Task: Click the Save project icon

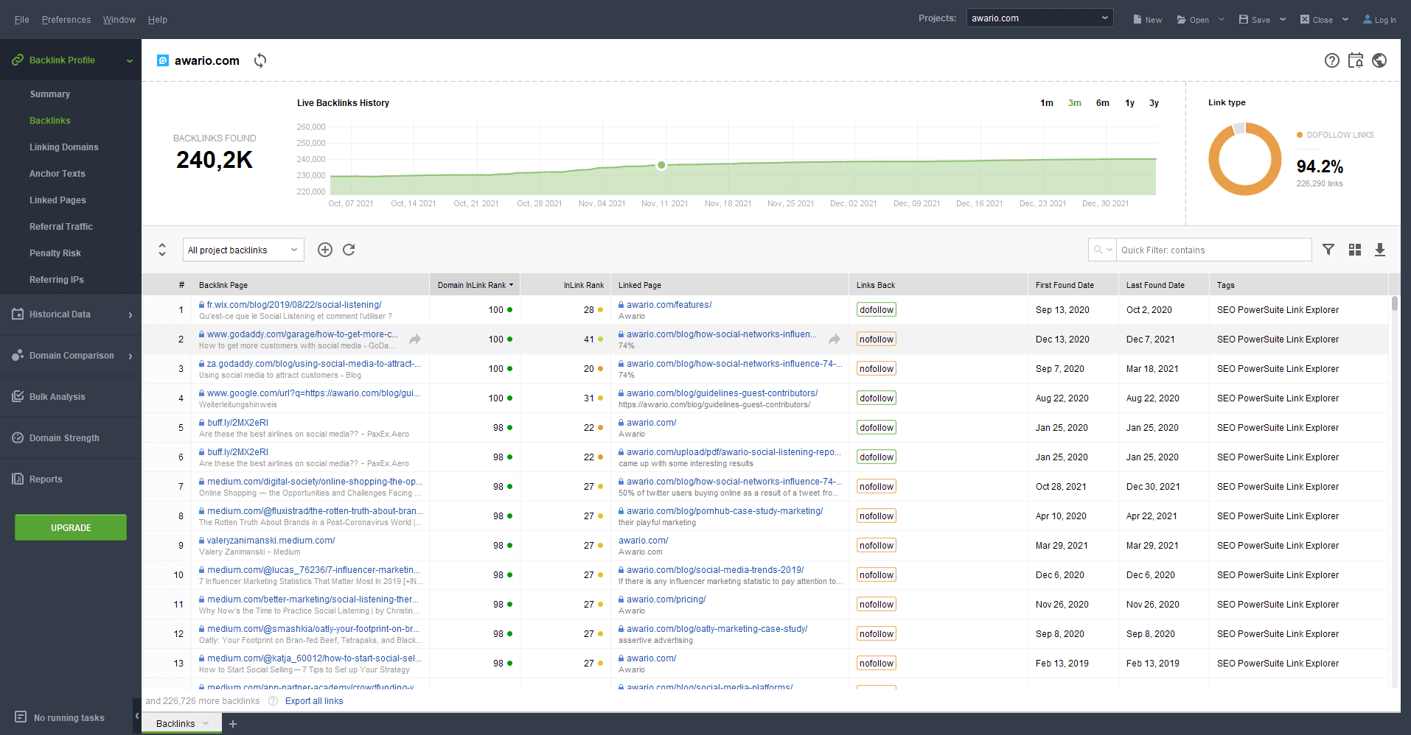Action: [x=1244, y=19]
